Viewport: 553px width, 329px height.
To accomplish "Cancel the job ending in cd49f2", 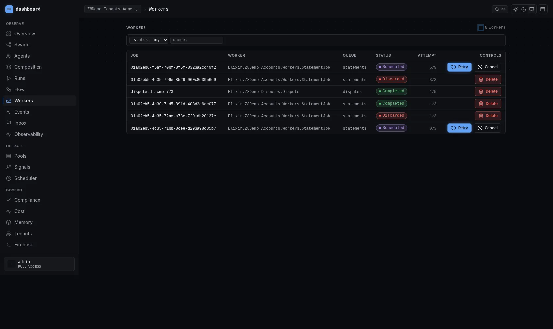I will 487,67.
